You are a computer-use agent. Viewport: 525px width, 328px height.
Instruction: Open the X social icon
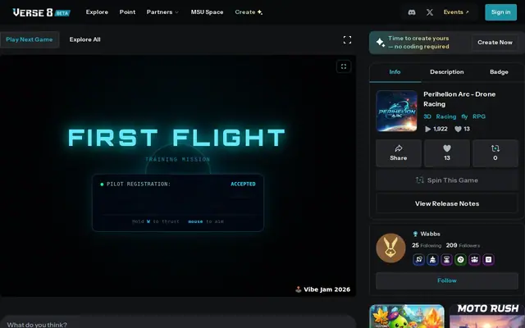[430, 12]
